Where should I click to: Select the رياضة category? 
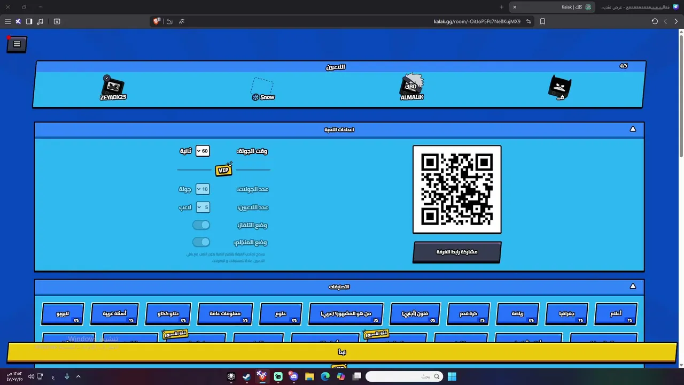point(517,314)
